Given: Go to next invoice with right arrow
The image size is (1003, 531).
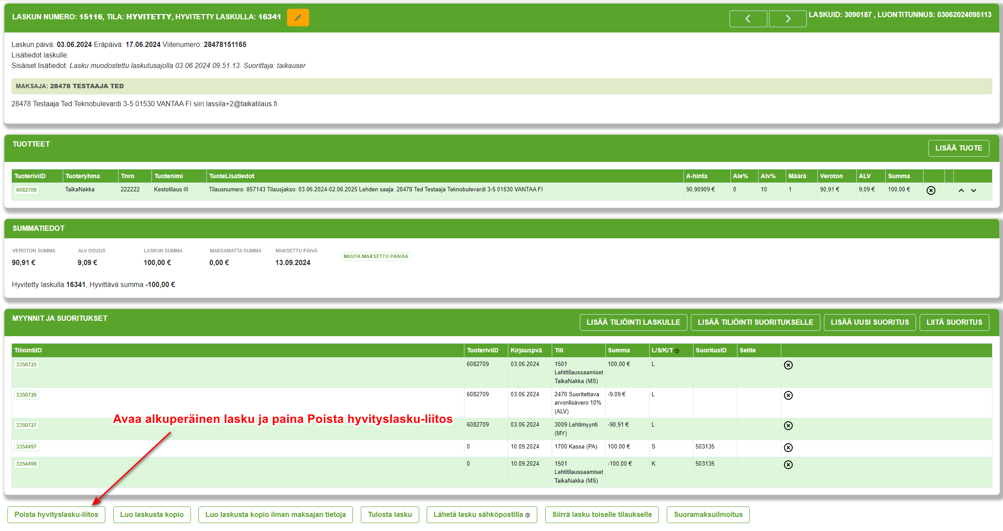Looking at the screenshot, I should coord(787,19).
